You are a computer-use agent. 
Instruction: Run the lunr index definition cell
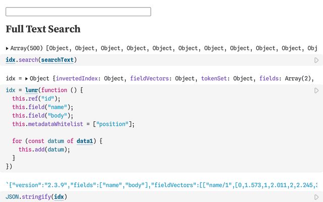point(316,90)
